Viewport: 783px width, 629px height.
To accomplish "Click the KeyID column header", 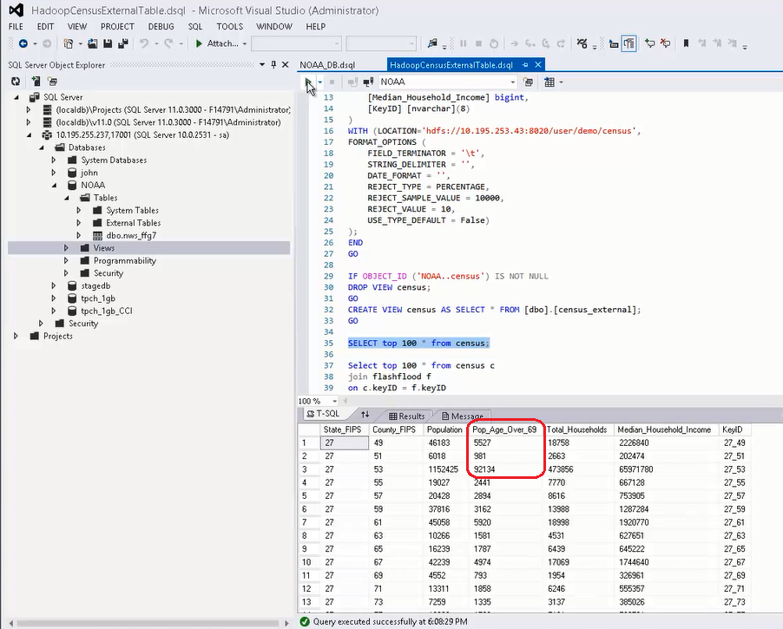I will [733, 429].
